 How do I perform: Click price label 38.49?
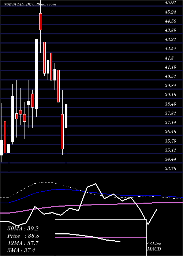click(x=171, y=104)
